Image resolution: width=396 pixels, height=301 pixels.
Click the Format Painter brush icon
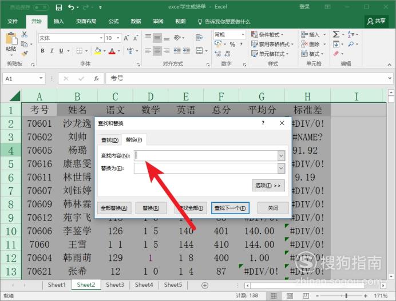25,54
